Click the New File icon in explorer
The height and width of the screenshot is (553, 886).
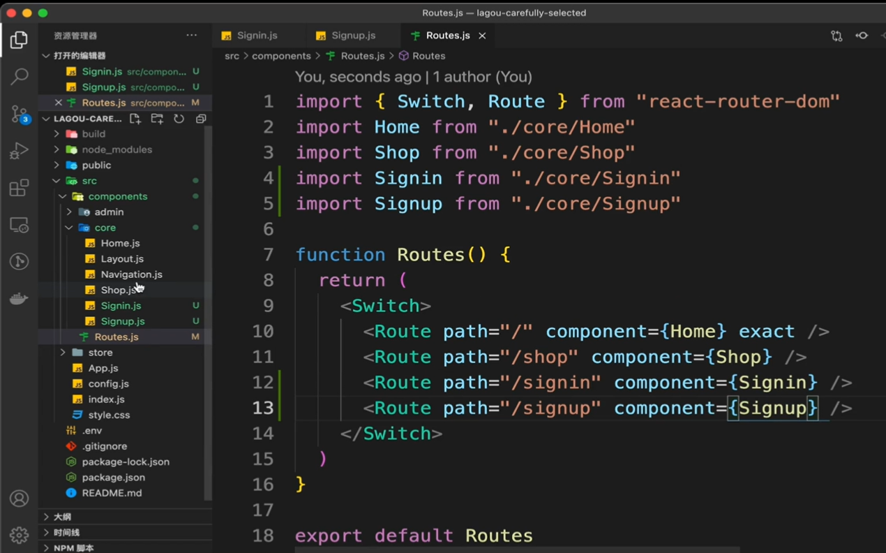[x=135, y=119]
